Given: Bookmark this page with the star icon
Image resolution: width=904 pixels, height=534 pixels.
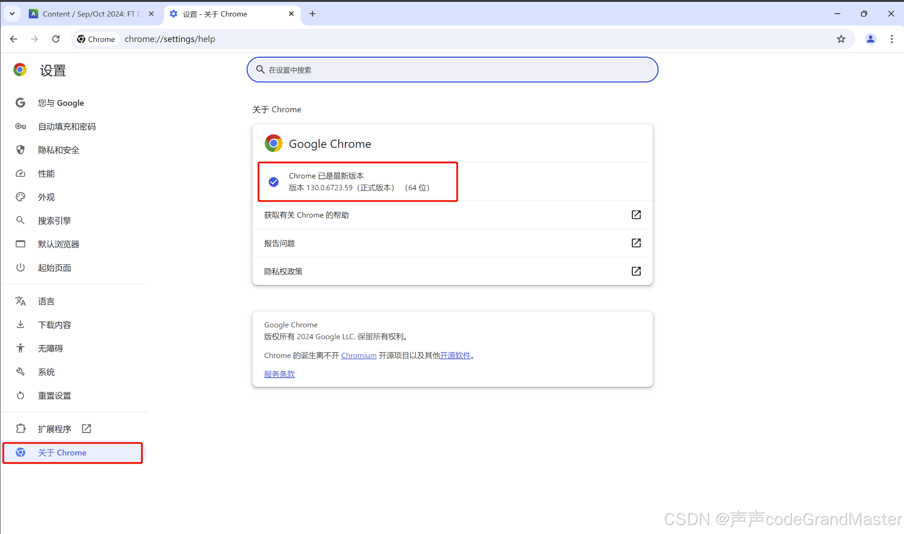Looking at the screenshot, I should 841,39.
